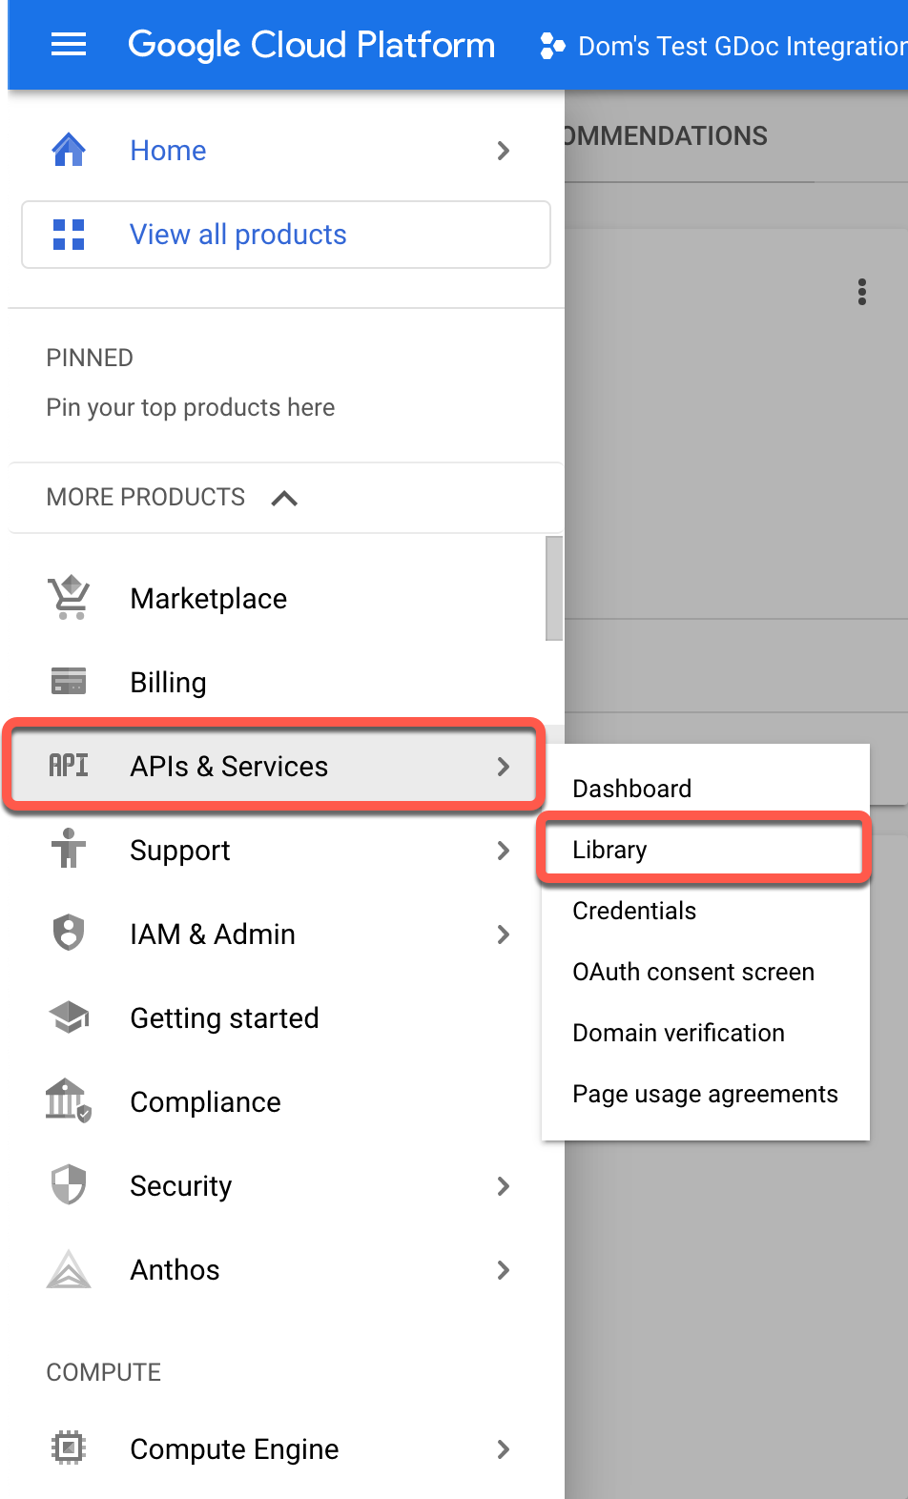Open the three-dot more options menu

(x=862, y=292)
